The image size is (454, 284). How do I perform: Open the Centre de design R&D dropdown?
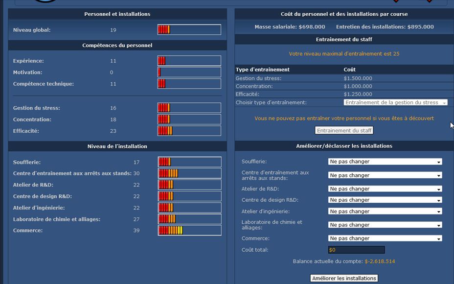pyautogui.click(x=385, y=200)
